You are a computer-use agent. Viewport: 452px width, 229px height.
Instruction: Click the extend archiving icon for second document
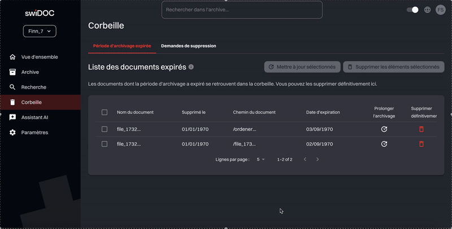coord(384,144)
